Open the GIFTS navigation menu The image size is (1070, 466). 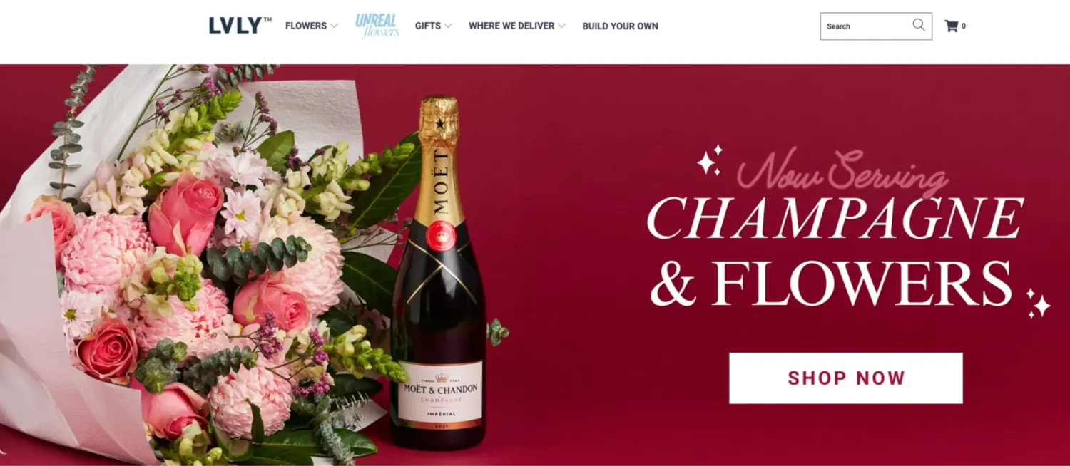click(428, 26)
